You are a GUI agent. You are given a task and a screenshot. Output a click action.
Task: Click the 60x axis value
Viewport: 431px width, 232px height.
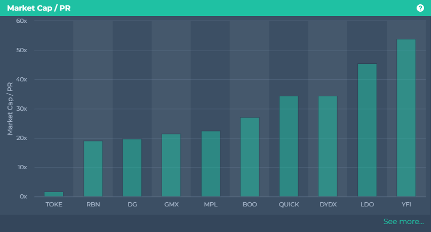(21, 21)
